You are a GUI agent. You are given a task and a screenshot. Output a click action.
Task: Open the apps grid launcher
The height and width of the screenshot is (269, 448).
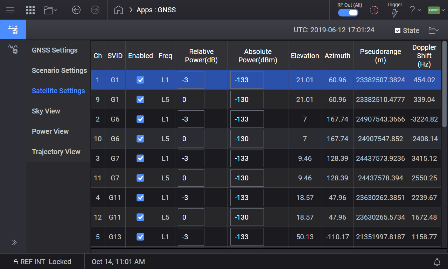click(x=30, y=10)
